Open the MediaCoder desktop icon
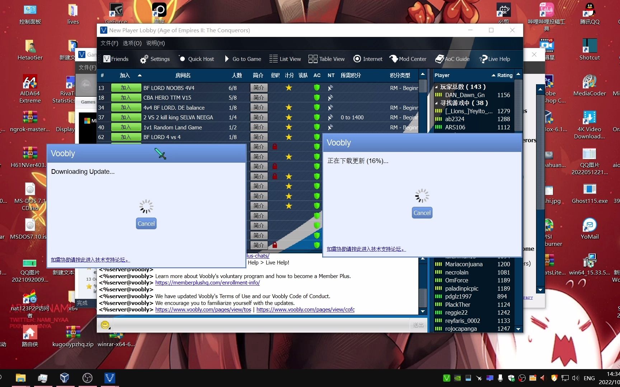This screenshot has height=387, width=620. (x=590, y=85)
